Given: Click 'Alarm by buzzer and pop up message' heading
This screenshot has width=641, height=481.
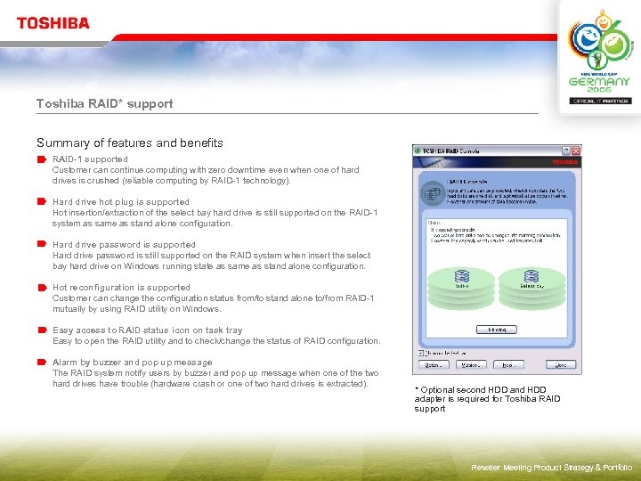Looking at the screenshot, I should pyautogui.click(x=132, y=363).
